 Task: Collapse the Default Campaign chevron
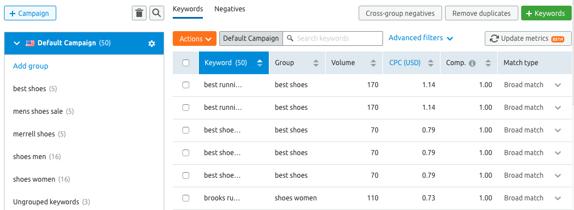(x=16, y=43)
